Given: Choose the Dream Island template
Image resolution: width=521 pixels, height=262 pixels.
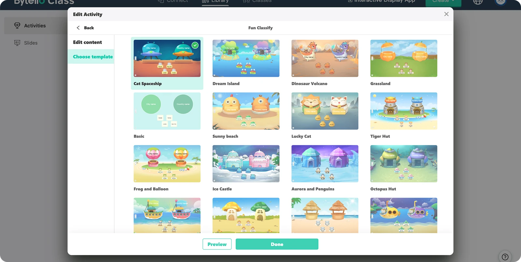Looking at the screenshot, I should 246,59.
